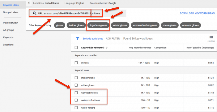This screenshot has height=112, width=217.
Task: Check the 'mens mittens' checkbox
Action: (x=76, y=78)
